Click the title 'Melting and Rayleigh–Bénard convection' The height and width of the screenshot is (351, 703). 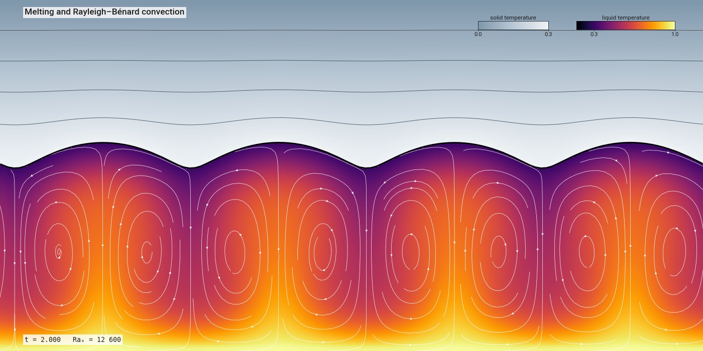(x=104, y=12)
